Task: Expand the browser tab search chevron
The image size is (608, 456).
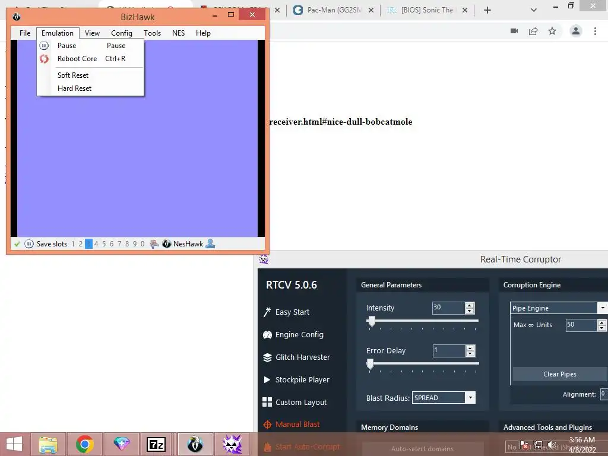Action: [x=534, y=10]
